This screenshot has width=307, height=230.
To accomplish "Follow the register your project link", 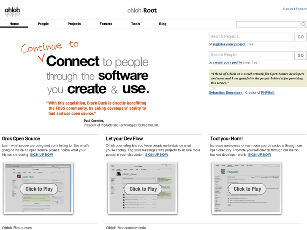I will coord(229,44).
